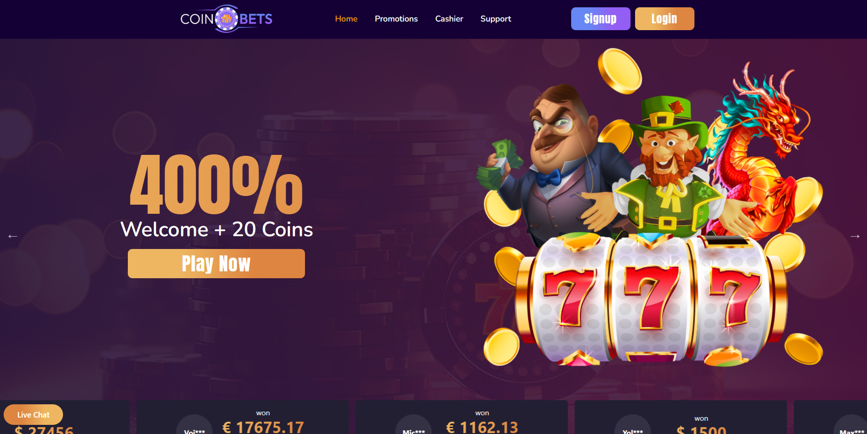Image resolution: width=867 pixels, height=434 pixels.
Task: Click the Login button
Action: (664, 19)
